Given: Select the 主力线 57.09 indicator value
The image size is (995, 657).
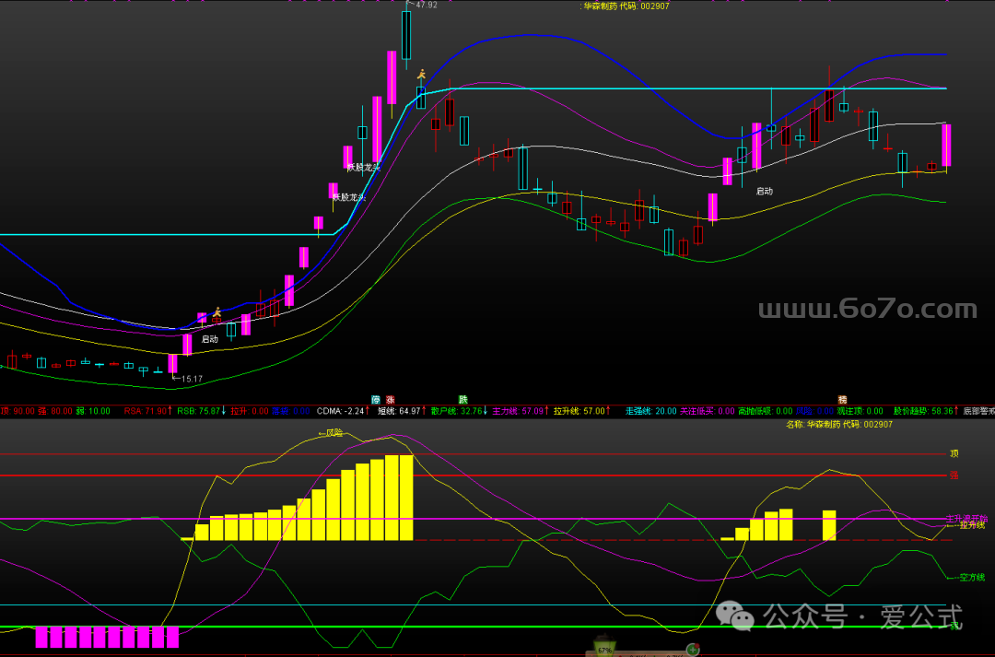Looking at the screenshot, I should [518, 411].
